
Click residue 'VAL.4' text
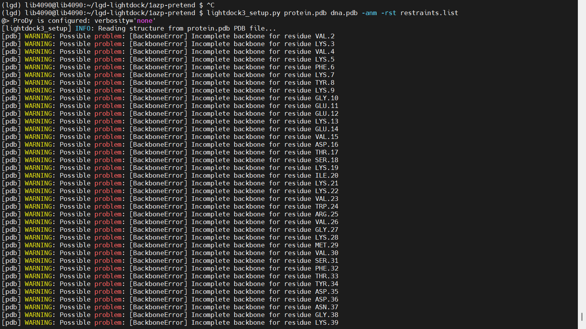coord(325,51)
